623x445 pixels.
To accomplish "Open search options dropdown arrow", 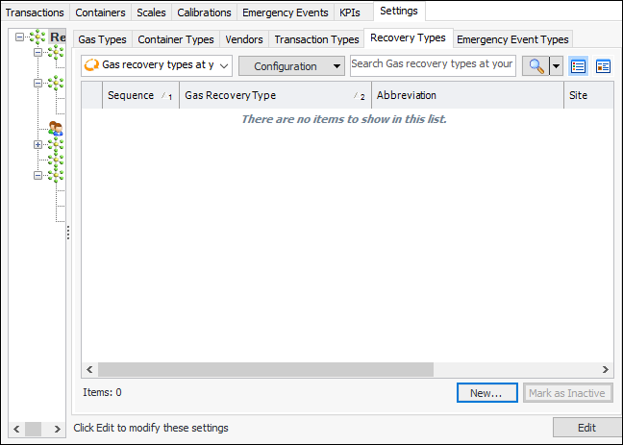I will (x=556, y=66).
